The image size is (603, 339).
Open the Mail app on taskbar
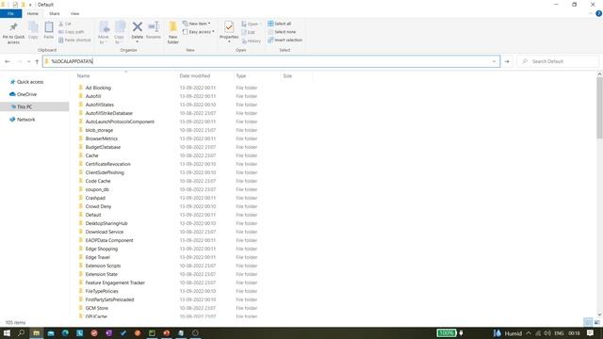click(51, 332)
